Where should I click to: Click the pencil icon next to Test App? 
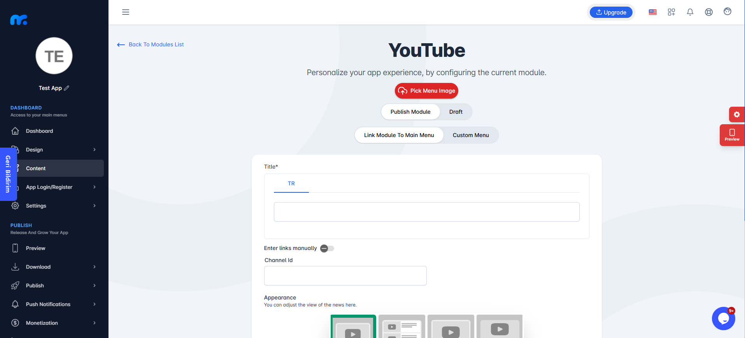(x=67, y=88)
